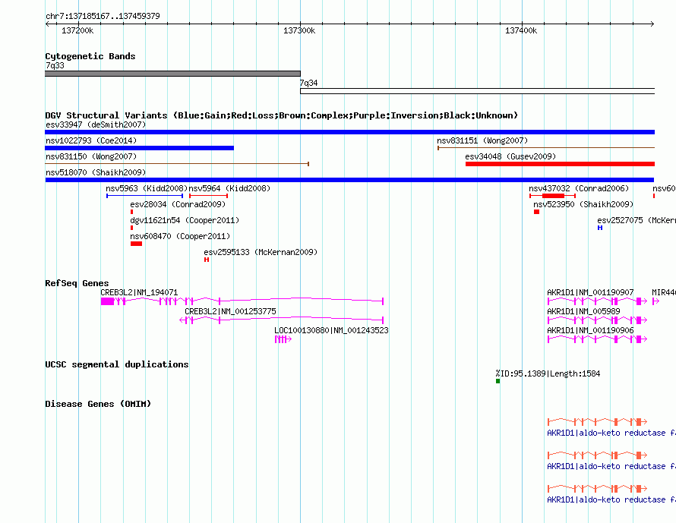676x523 pixels.
Task: Click the nsv831151 (Wong2007) brown line
Action: [546, 148]
